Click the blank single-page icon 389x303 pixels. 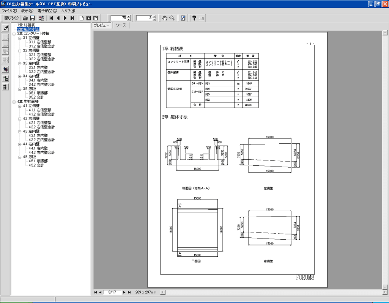click(82, 18)
